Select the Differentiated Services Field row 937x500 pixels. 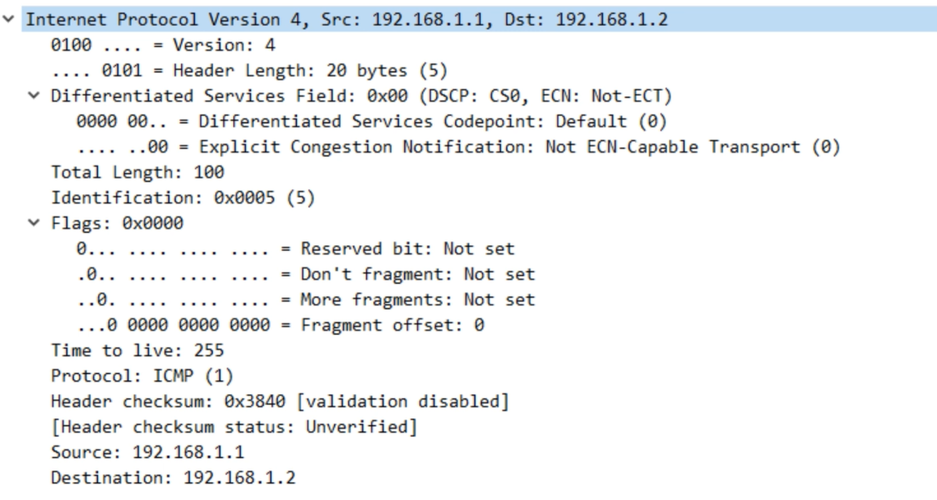point(361,96)
